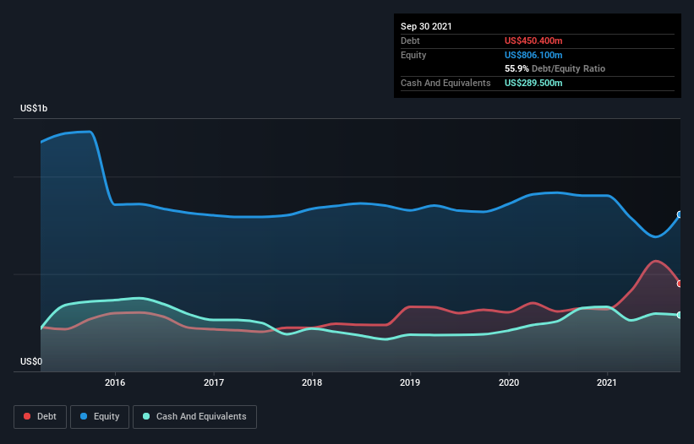Click the teal Cash legend dot
Viewport: 694px width, 444px height.
pos(146,416)
